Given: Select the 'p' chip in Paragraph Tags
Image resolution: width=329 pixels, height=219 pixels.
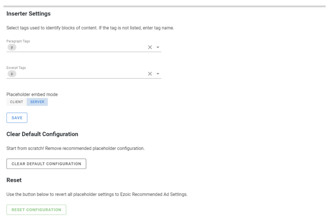Looking at the screenshot, I should pos(12,47).
